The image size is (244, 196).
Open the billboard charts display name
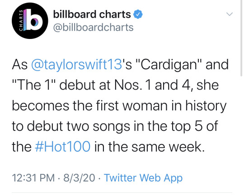coord(92,14)
